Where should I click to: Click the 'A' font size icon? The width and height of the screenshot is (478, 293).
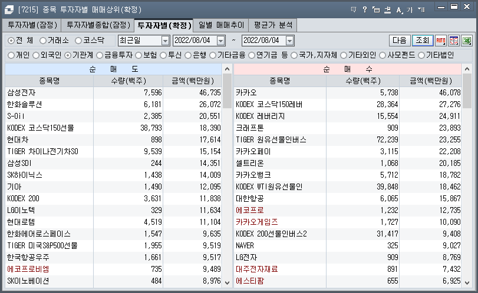(399, 10)
